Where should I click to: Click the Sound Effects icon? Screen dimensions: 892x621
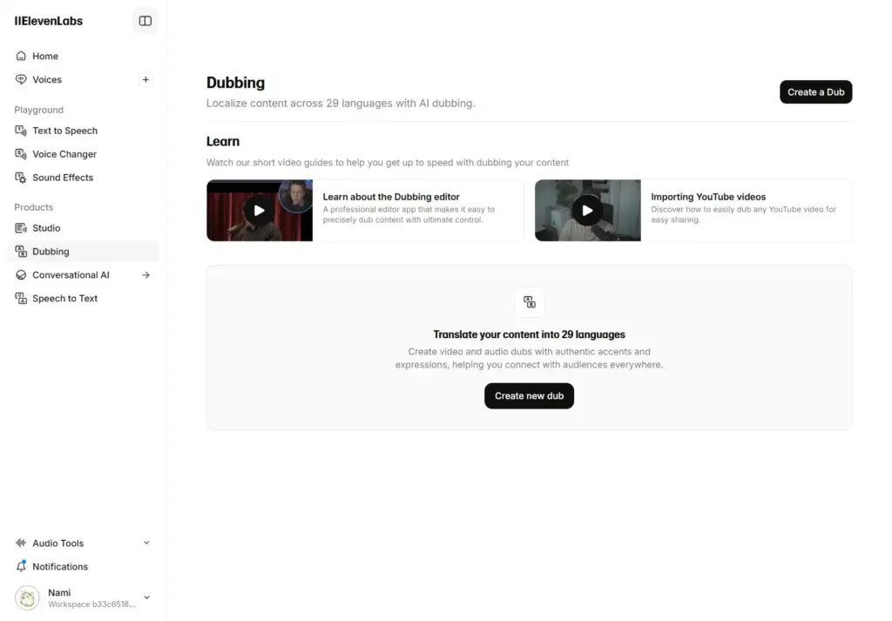pyautogui.click(x=21, y=178)
